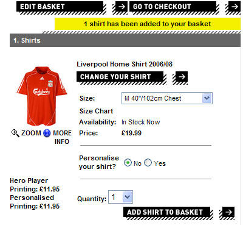Click the Liverpool home shirt thumbnail

[41, 96]
